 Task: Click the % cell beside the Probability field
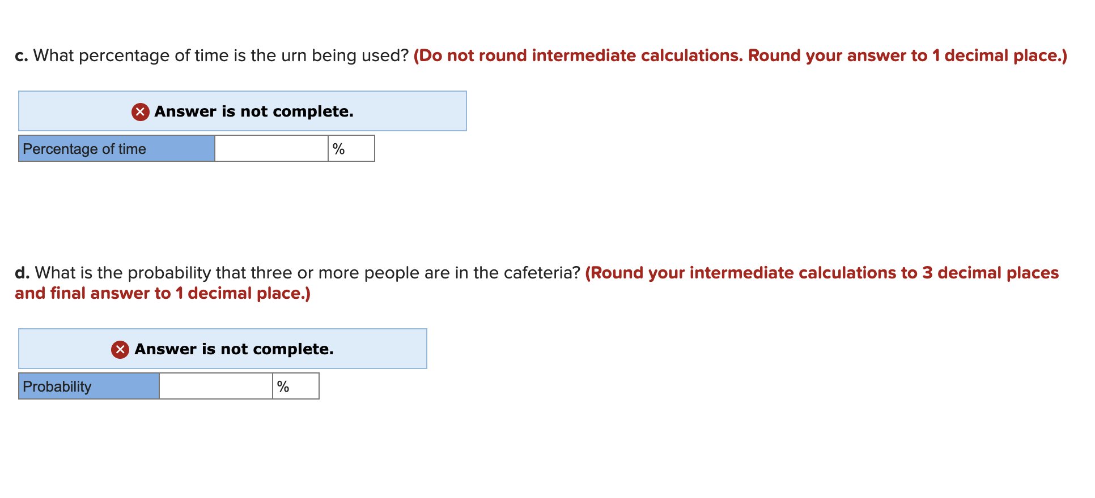tap(295, 386)
